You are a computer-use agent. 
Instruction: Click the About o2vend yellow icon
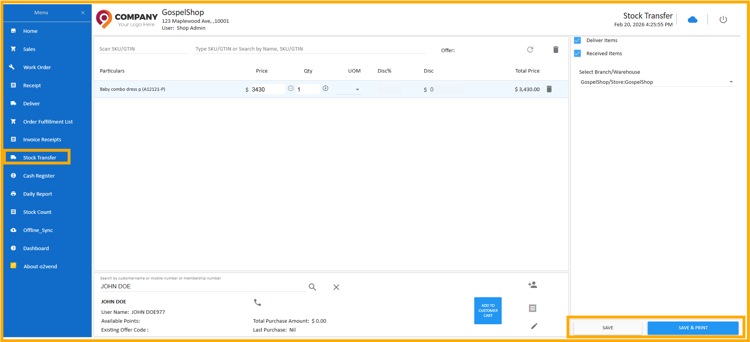(14, 266)
